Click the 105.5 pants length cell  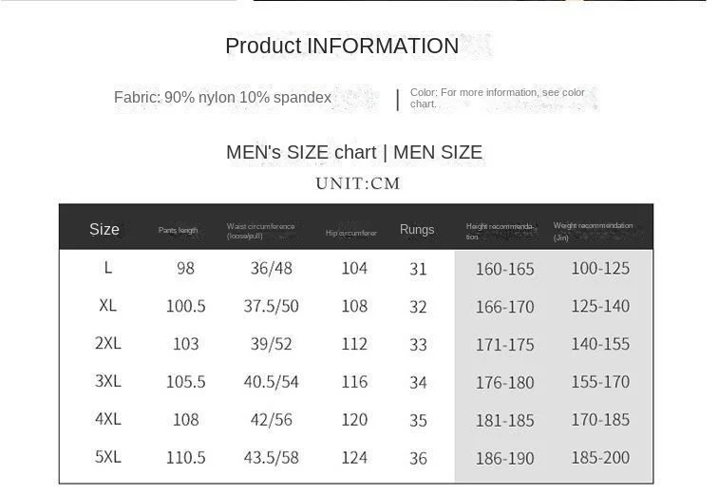click(185, 381)
